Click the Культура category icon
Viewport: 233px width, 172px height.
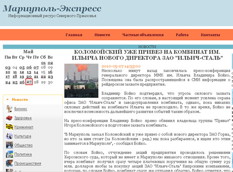tap(9, 136)
